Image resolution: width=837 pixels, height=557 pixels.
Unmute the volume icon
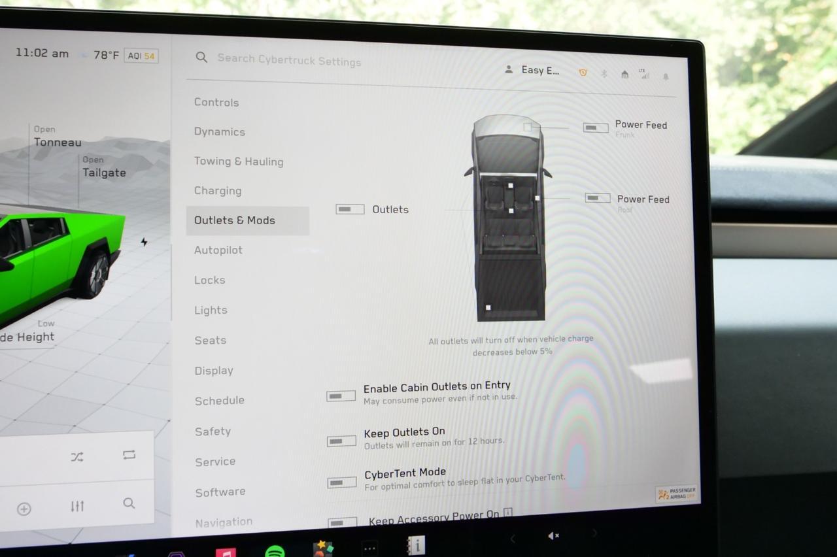(x=553, y=536)
